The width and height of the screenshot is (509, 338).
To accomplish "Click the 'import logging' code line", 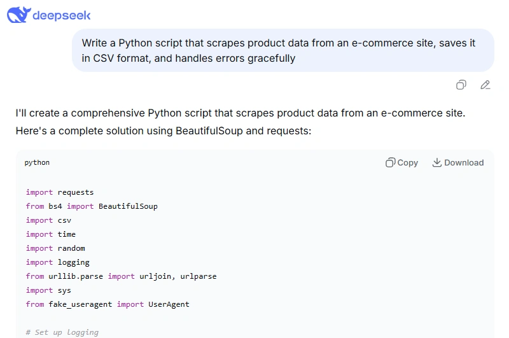I will coord(58,262).
